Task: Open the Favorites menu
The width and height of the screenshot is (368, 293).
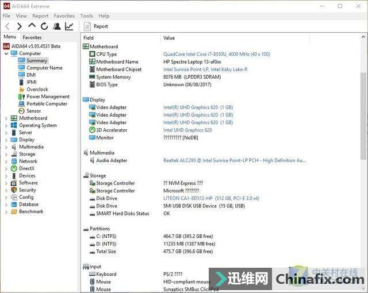Action: [x=64, y=16]
